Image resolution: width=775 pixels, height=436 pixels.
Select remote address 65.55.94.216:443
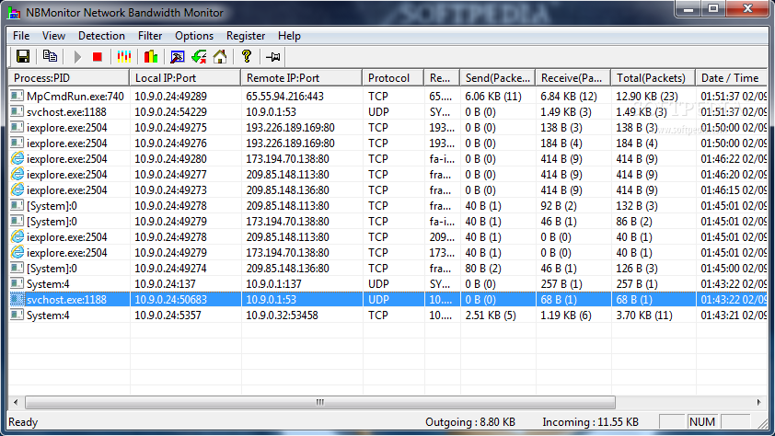[284, 97]
